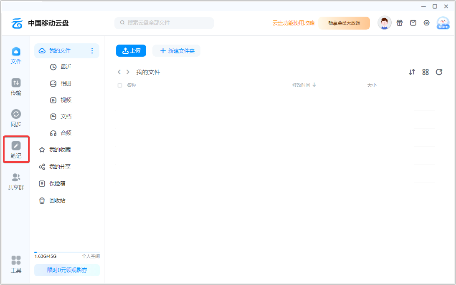Switch to grid view layout
This screenshot has width=456, height=285.
click(x=425, y=72)
